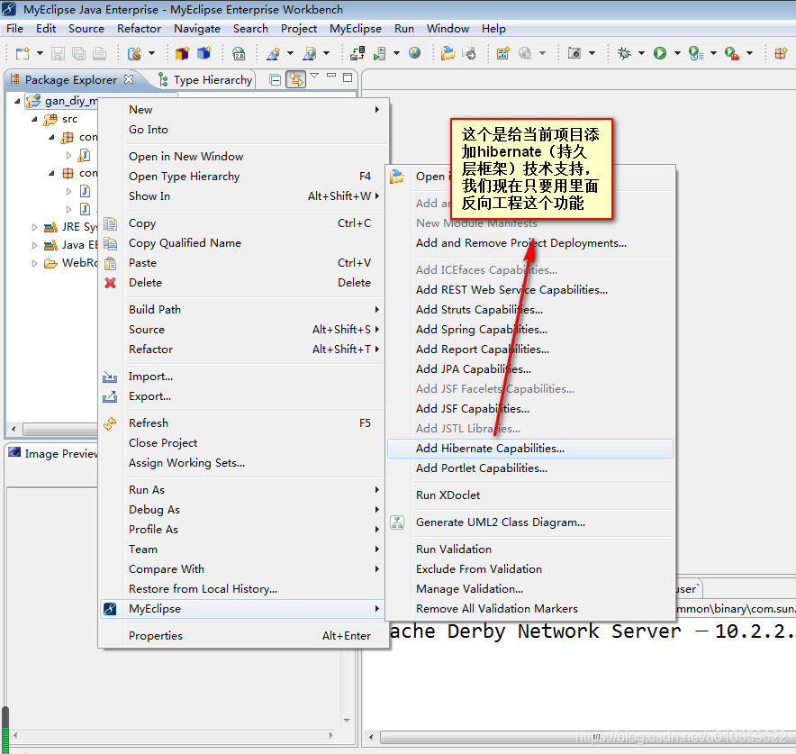Click the New file toolbar icon
Image resolution: width=796 pixels, height=754 pixels.
tap(23, 53)
